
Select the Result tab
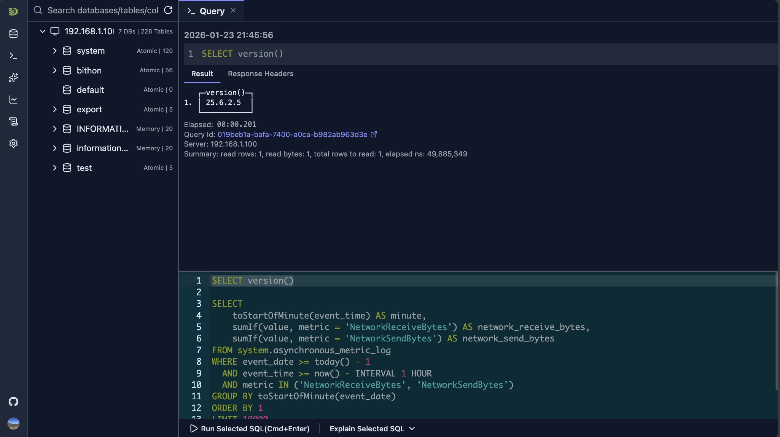202,73
